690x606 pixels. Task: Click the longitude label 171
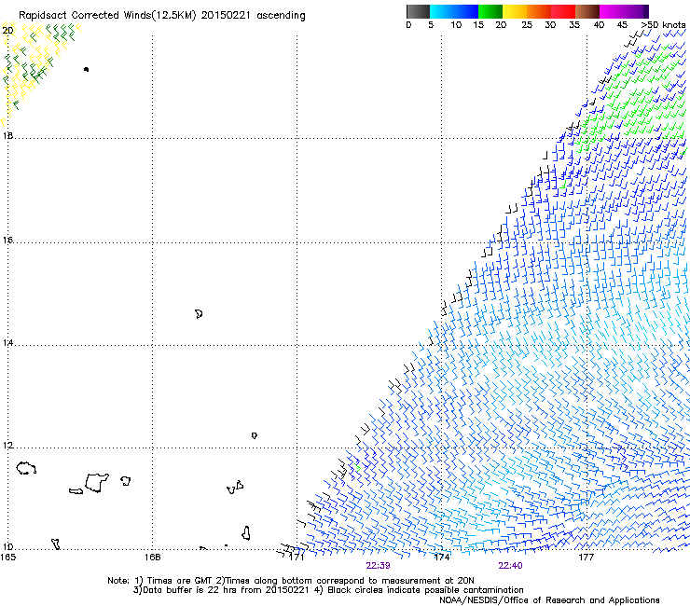tap(297, 558)
